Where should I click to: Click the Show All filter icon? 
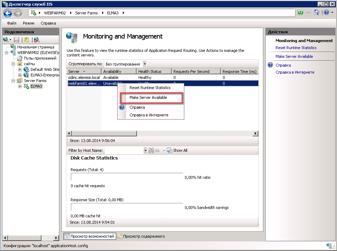coord(170,150)
